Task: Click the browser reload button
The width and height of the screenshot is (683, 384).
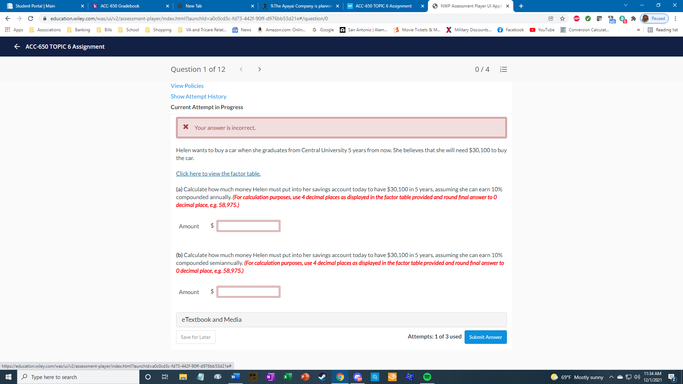Action: [x=31, y=18]
